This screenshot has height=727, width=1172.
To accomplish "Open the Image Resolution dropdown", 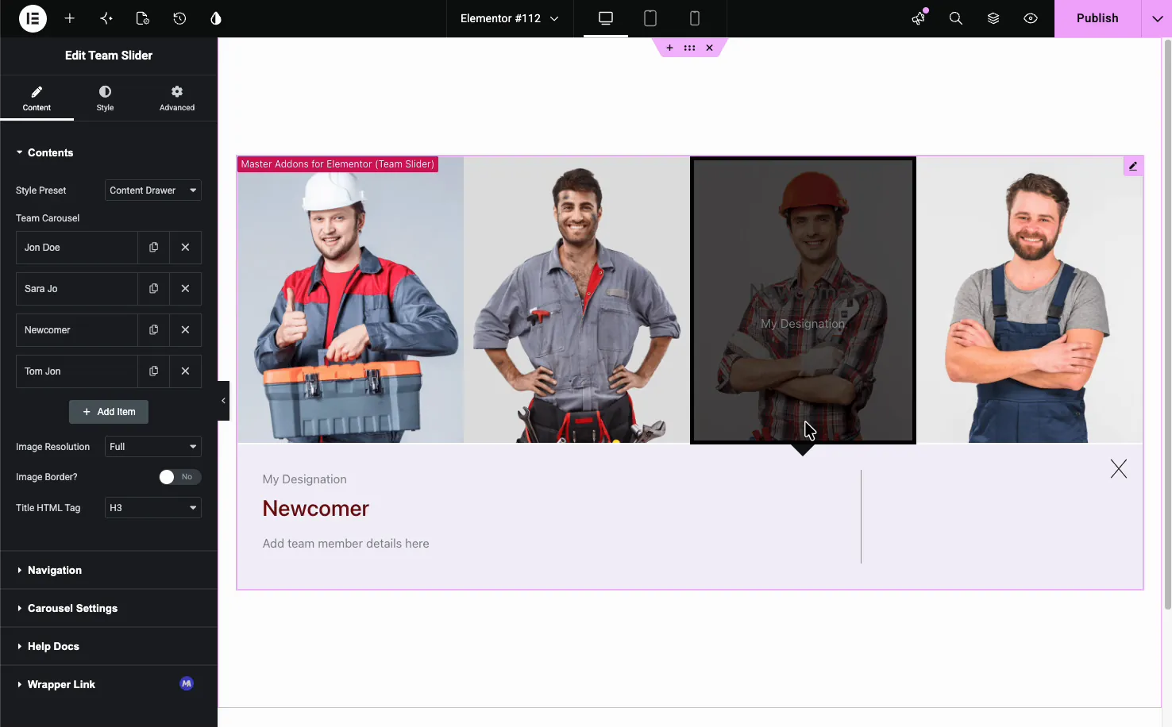I will click(x=153, y=447).
